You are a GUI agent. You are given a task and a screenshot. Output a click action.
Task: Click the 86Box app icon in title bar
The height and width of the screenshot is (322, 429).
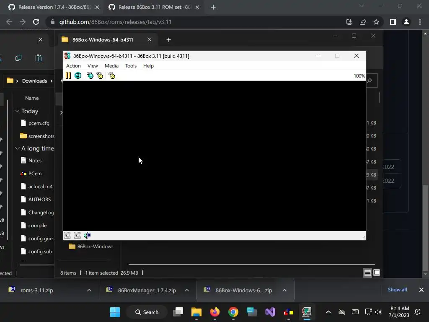(x=67, y=56)
